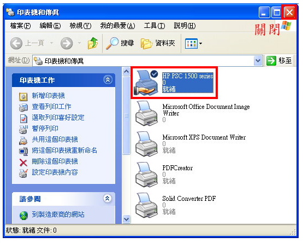
Task: Click the 移至 Go button
Action: coord(280,61)
